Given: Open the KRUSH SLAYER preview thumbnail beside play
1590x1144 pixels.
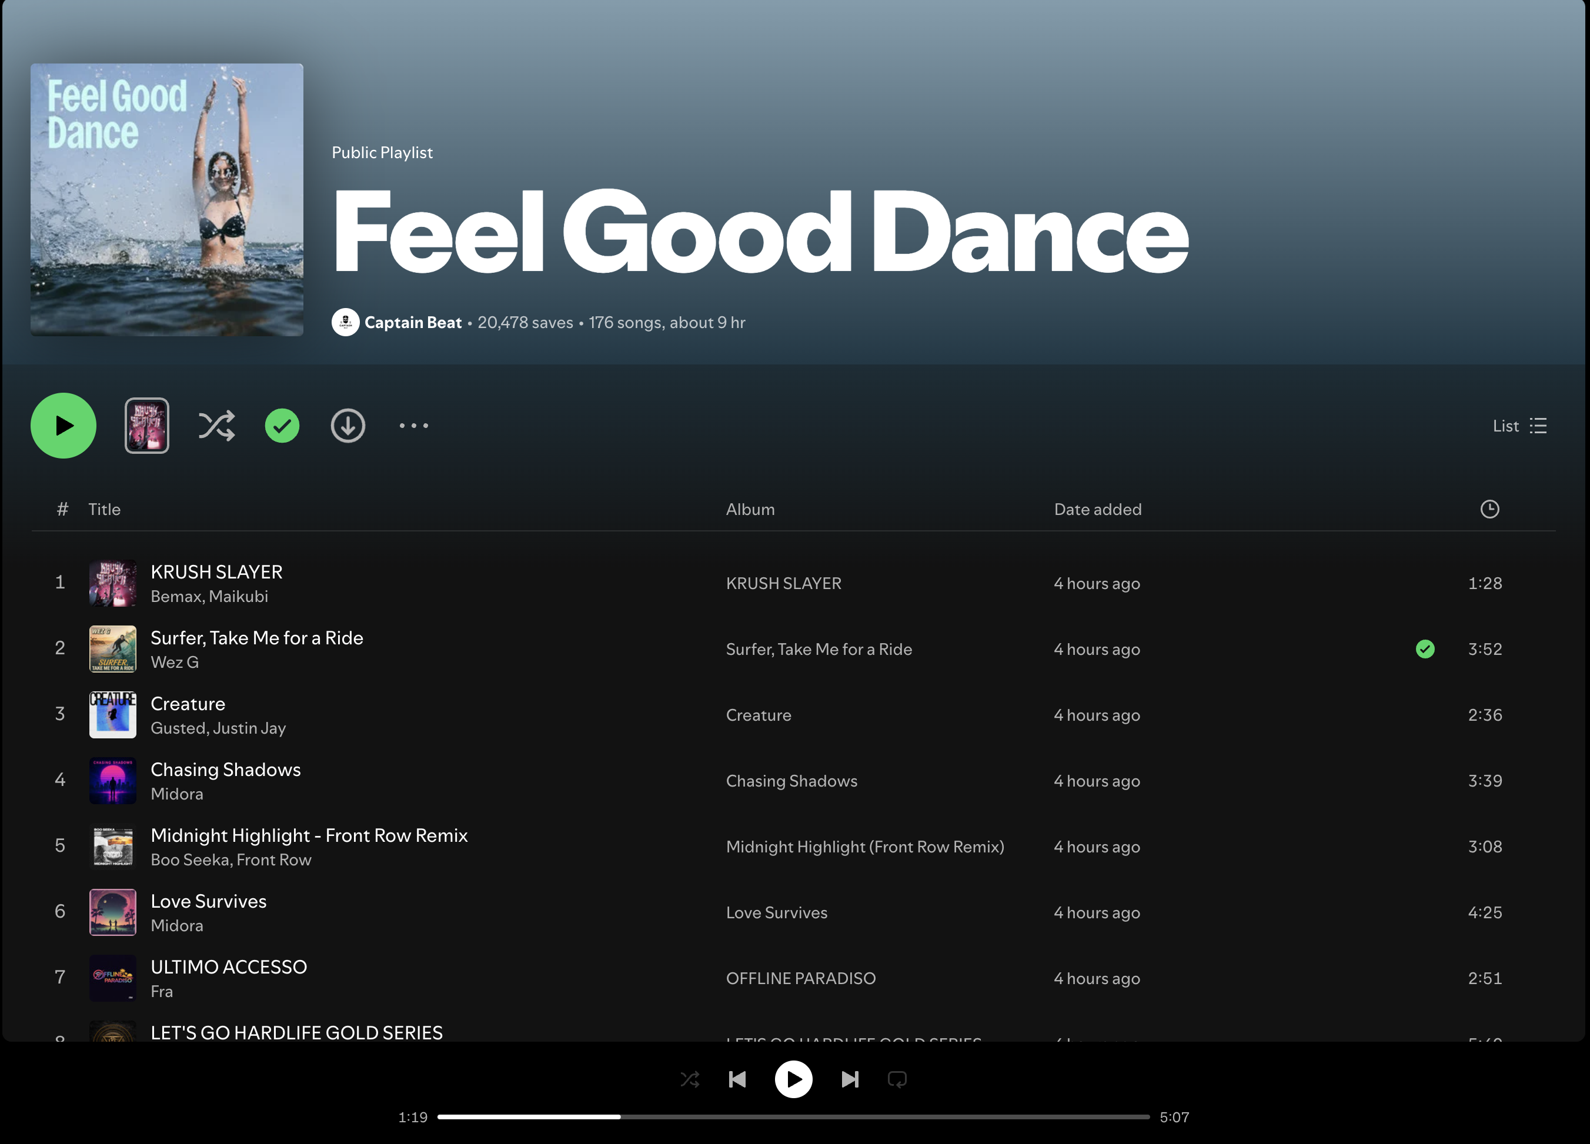Looking at the screenshot, I should click(146, 426).
